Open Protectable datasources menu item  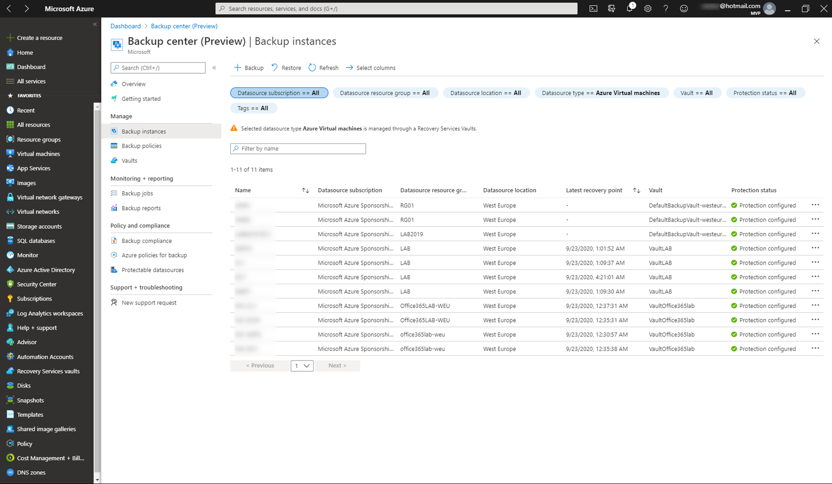pyautogui.click(x=152, y=270)
